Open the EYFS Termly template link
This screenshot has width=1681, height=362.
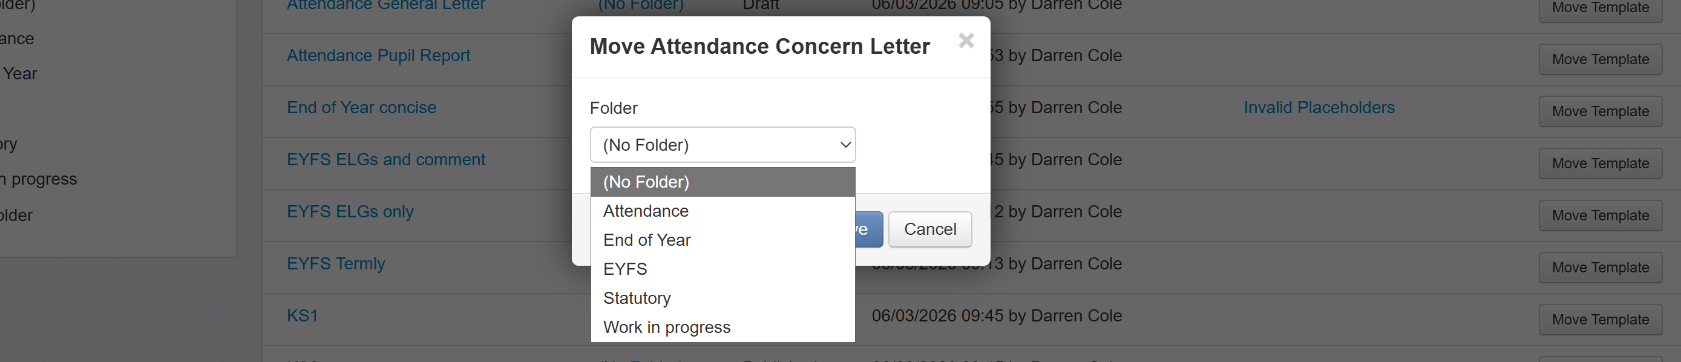(335, 264)
